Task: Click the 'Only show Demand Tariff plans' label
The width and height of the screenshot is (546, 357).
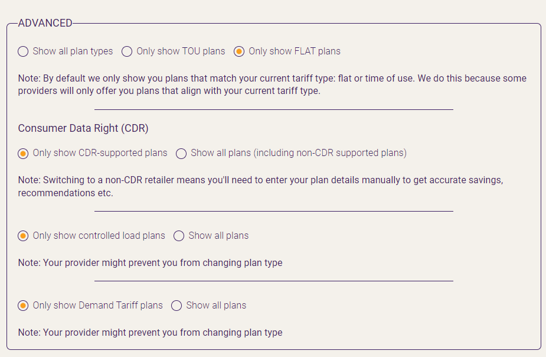Action: [x=98, y=306]
